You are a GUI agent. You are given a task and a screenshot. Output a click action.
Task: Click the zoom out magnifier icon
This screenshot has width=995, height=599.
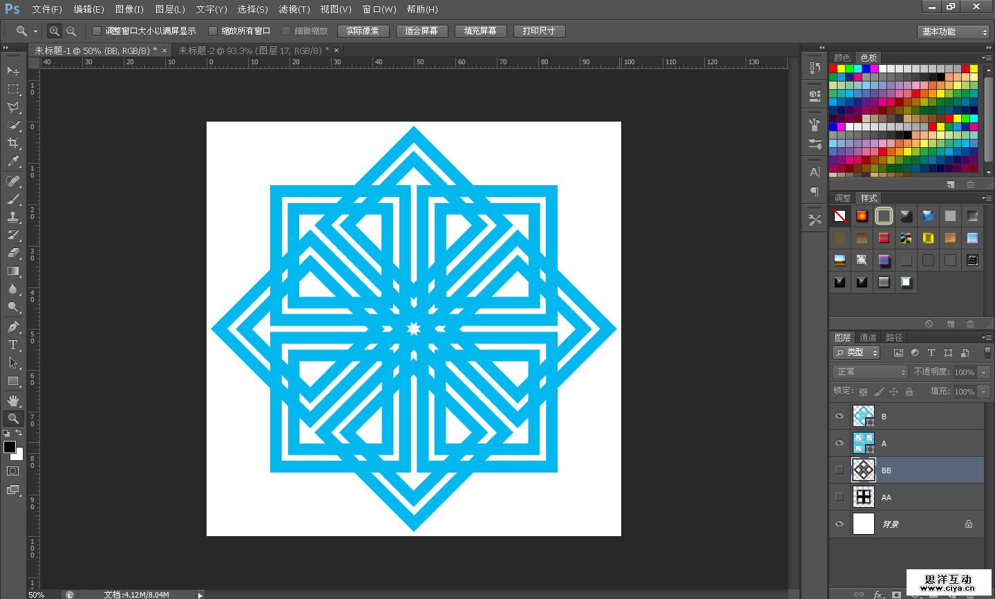71,31
